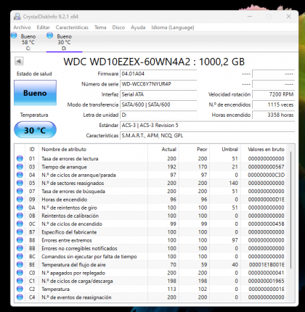The height and width of the screenshot is (312, 305).
Task: Click the ID column header
Action: coord(32,149)
